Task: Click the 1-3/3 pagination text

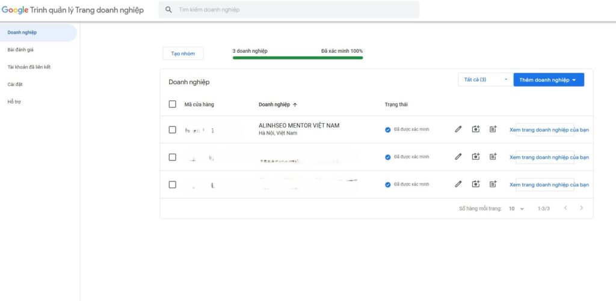Action: pos(544,208)
